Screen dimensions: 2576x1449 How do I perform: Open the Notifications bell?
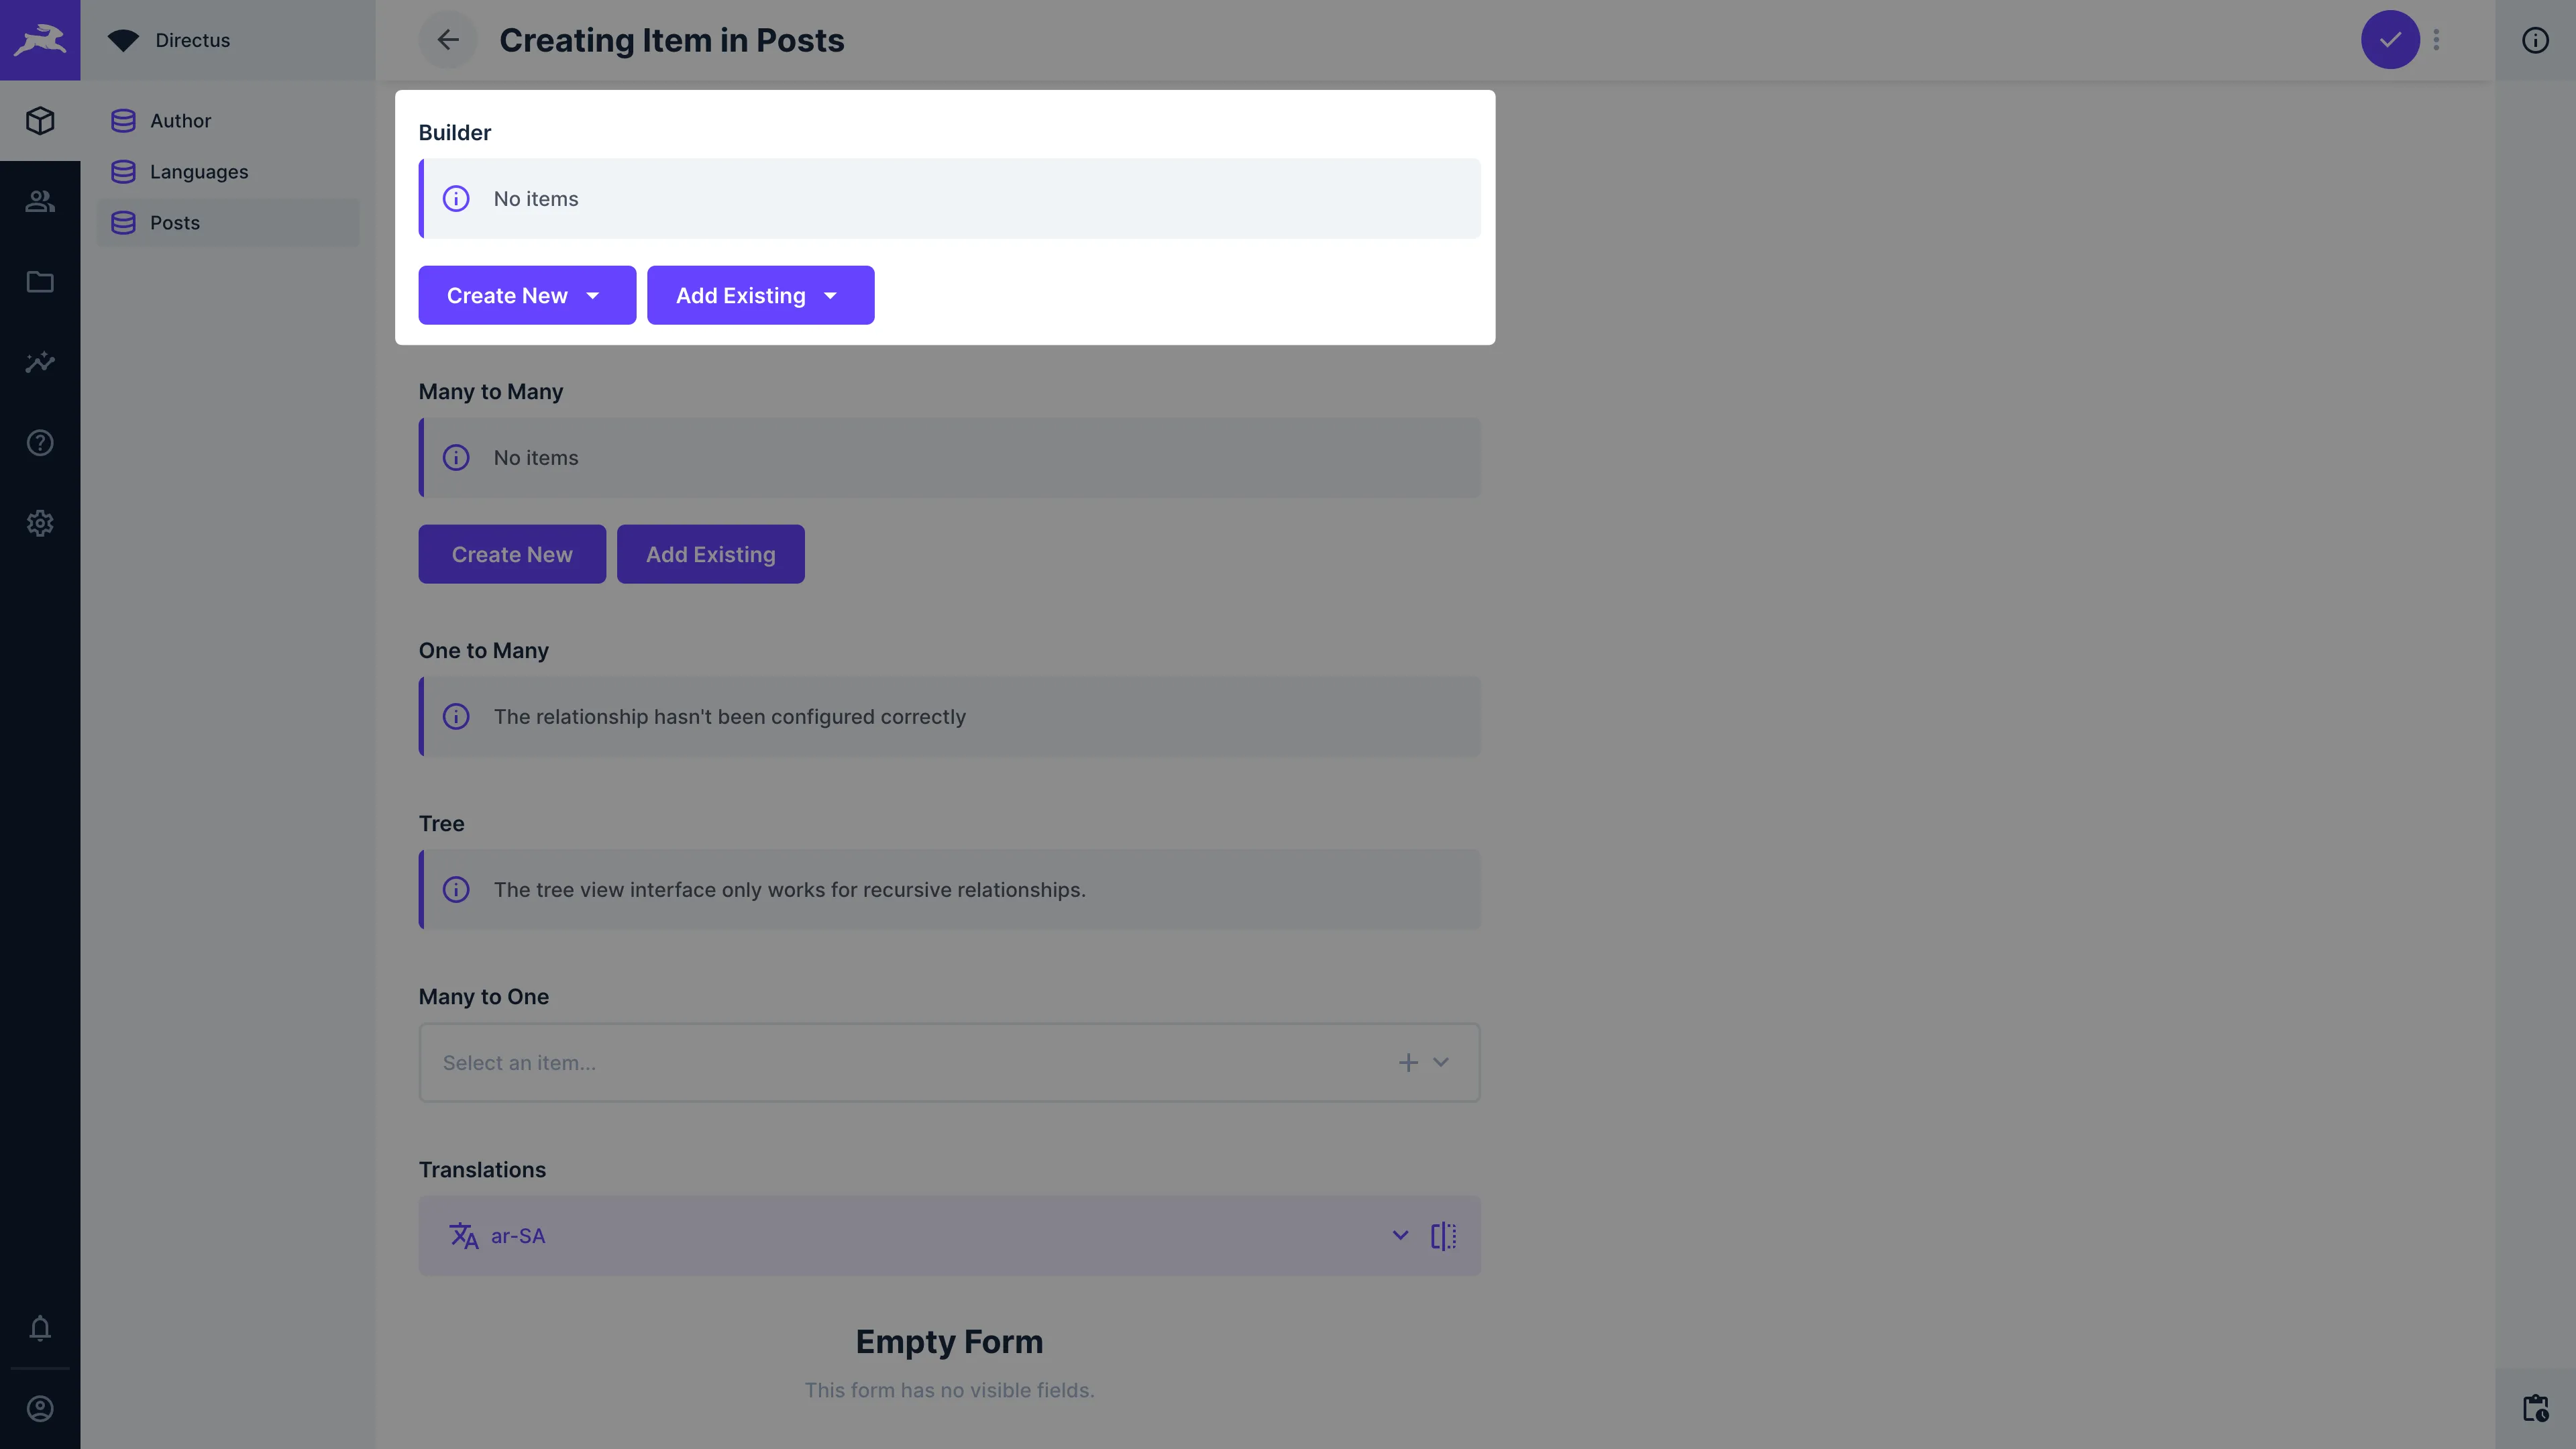40,1329
